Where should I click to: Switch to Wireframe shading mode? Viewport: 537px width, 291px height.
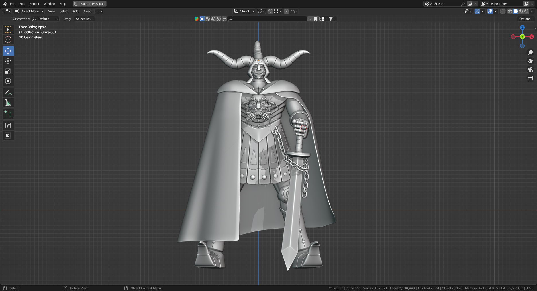510,11
